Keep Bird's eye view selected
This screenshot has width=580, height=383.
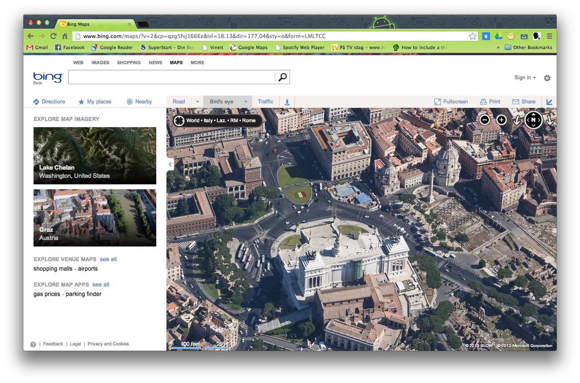222,101
